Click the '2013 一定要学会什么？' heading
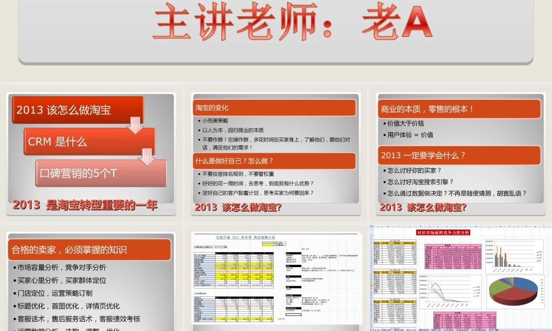The height and width of the screenshot is (331, 552). tap(459, 155)
